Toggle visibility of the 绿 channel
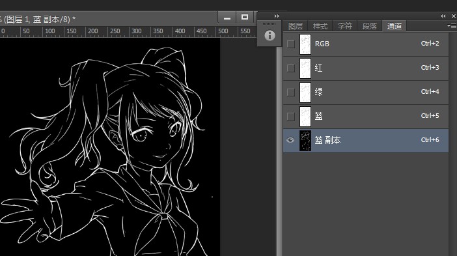 290,92
